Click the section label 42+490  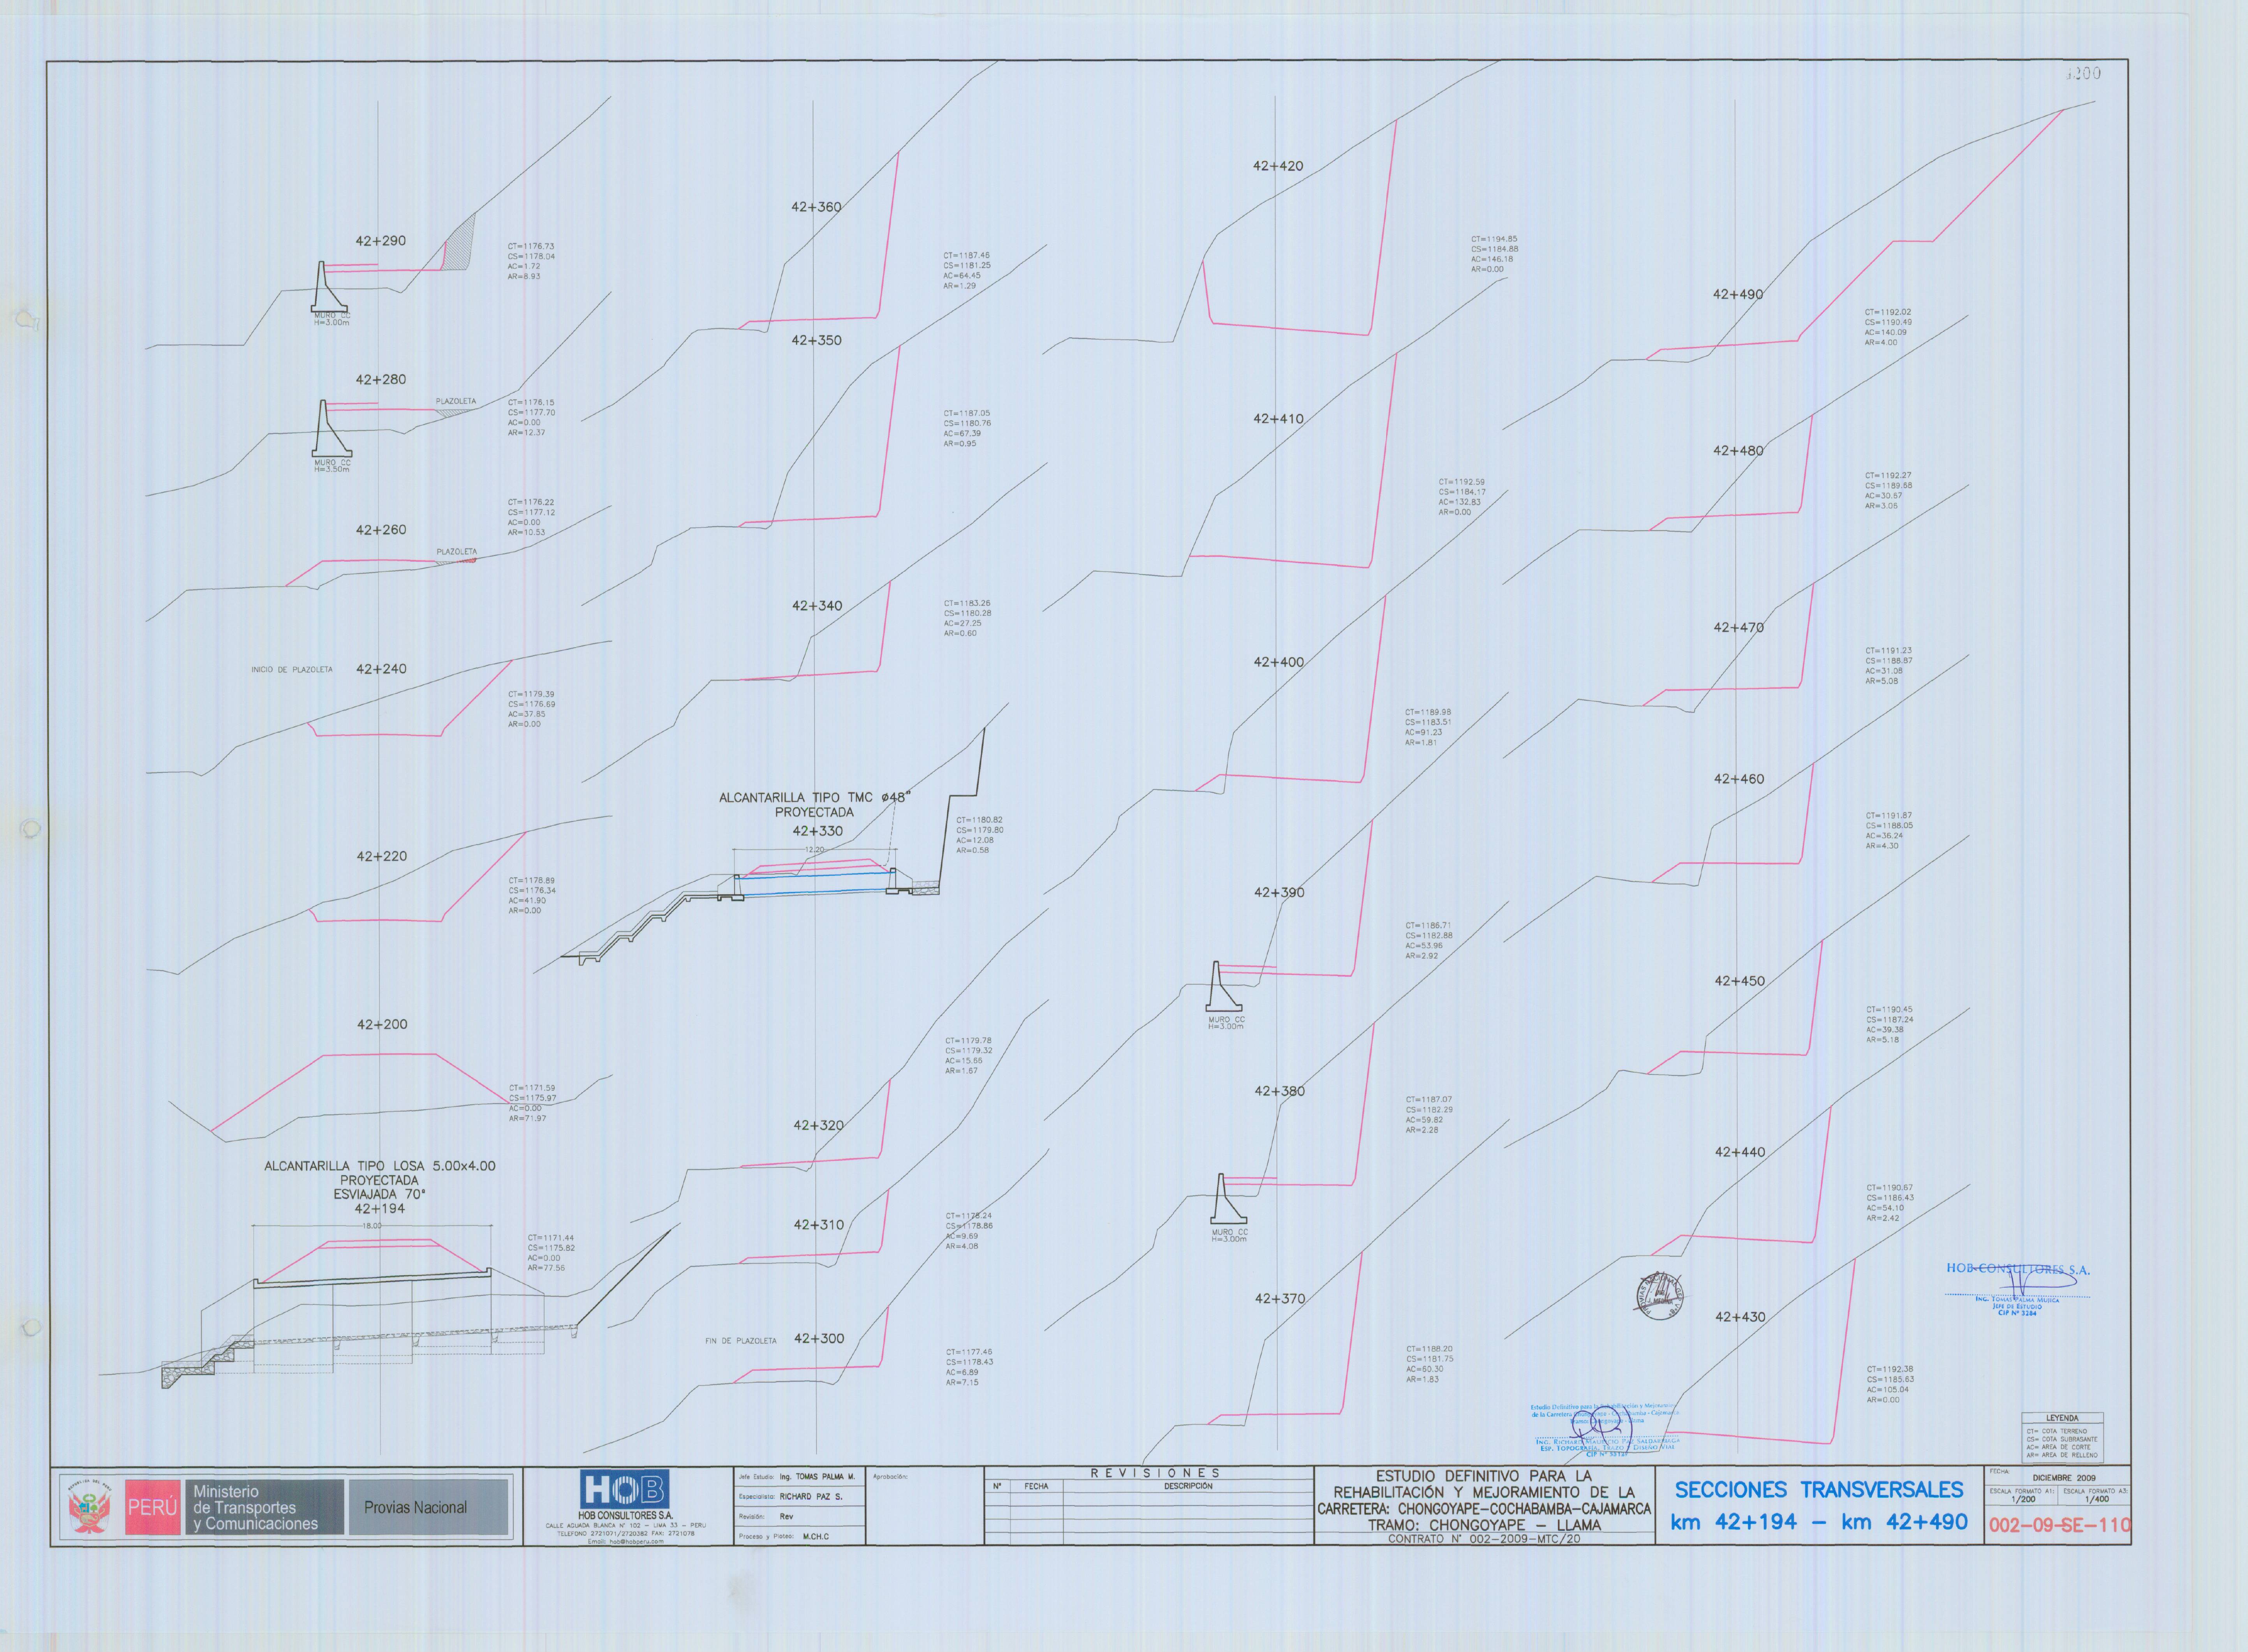point(1738,294)
